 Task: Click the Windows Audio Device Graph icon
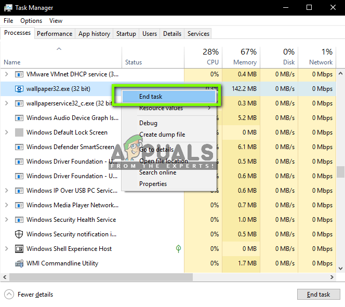point(19,118)
